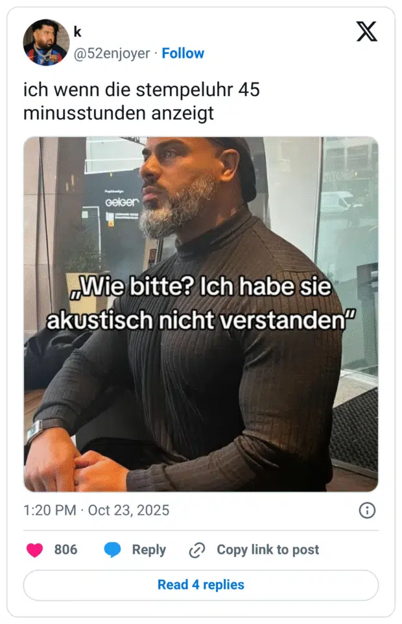The width and height of the screenshot is (402, 624).
Task: Follow the @52enjoyer account
Action: (x=183, y=53)
